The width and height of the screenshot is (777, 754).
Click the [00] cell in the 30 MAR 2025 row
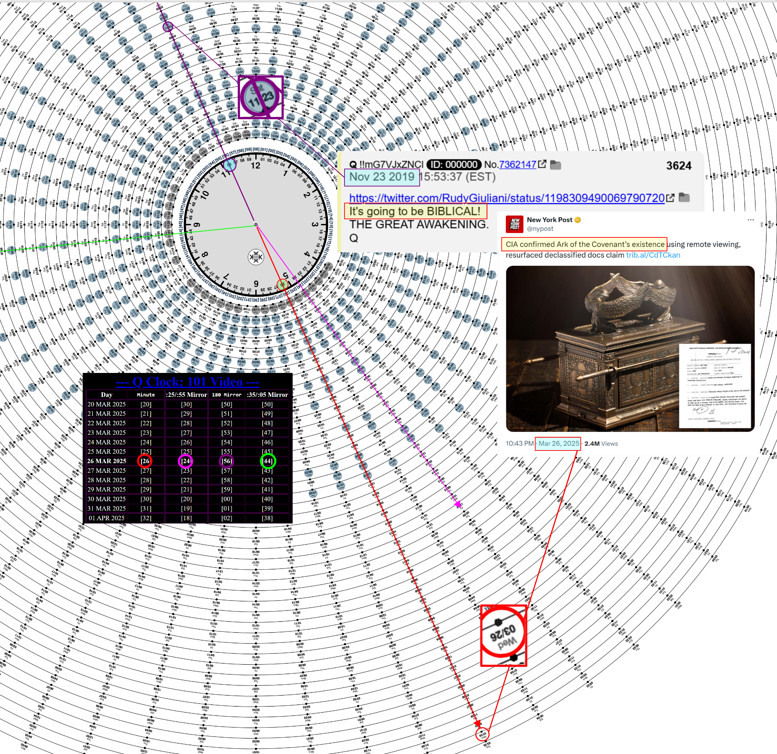227,499
